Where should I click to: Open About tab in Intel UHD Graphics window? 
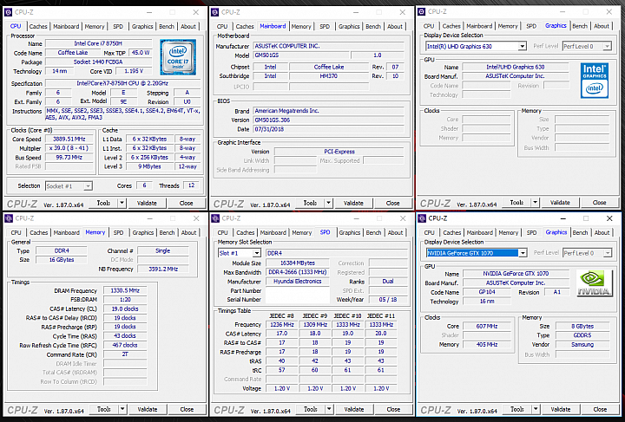point(602,26)
